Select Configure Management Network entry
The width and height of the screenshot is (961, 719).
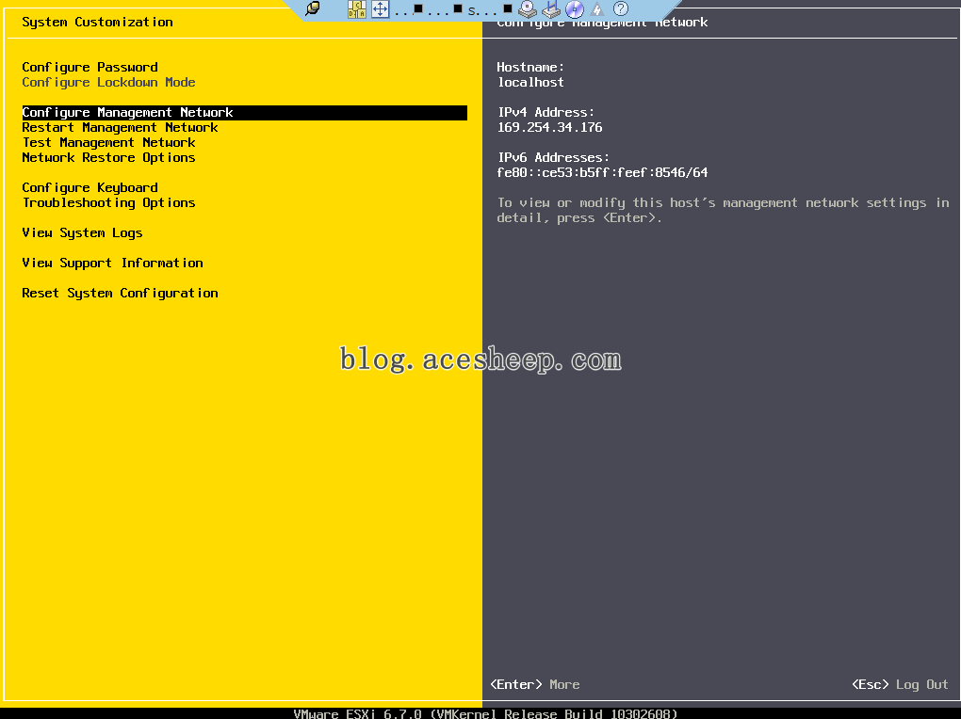127,112
